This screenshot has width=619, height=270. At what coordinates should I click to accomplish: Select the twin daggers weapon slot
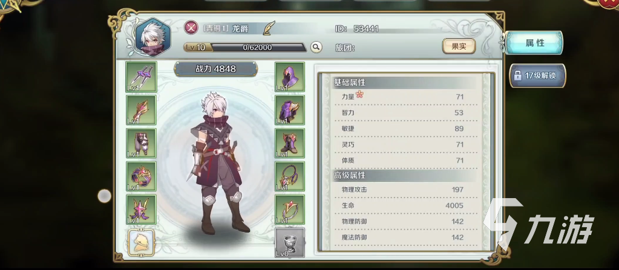142,77
